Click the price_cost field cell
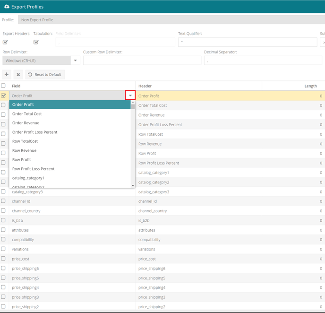The image size is (325, 313). (72, 259)
